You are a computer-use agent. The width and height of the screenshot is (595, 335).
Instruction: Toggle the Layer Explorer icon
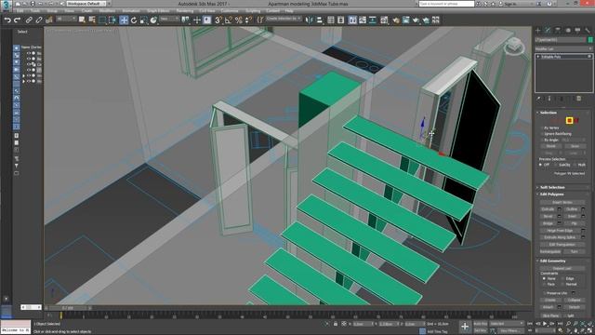(341, 20)
